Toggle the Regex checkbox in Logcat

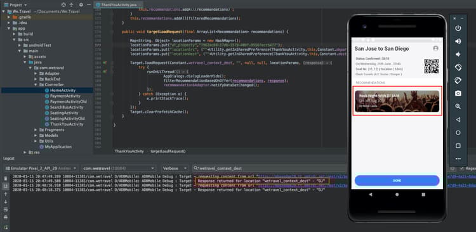pyautogui.click(x=462, y=169)
